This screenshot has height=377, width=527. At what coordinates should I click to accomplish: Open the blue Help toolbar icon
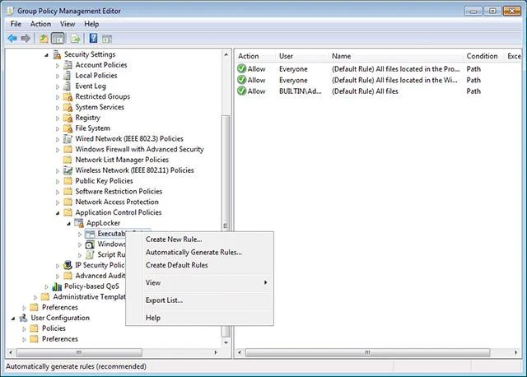click(93, 39)
